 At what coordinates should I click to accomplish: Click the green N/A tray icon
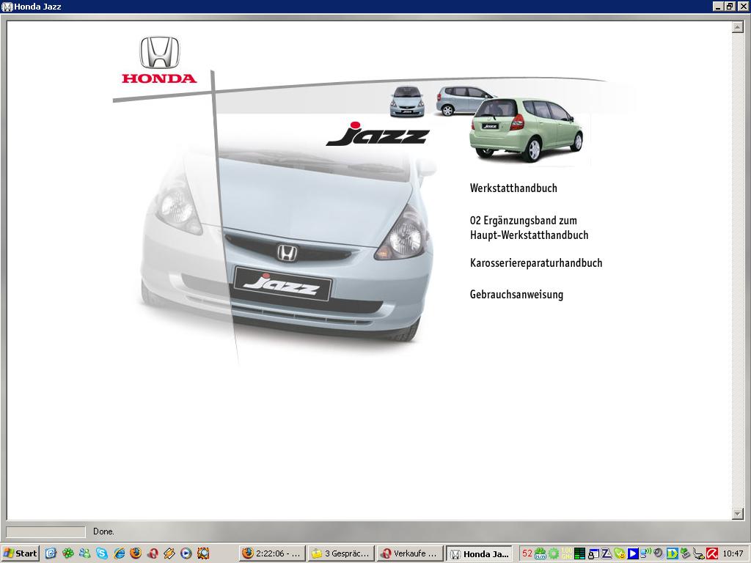tap(541, 553)
